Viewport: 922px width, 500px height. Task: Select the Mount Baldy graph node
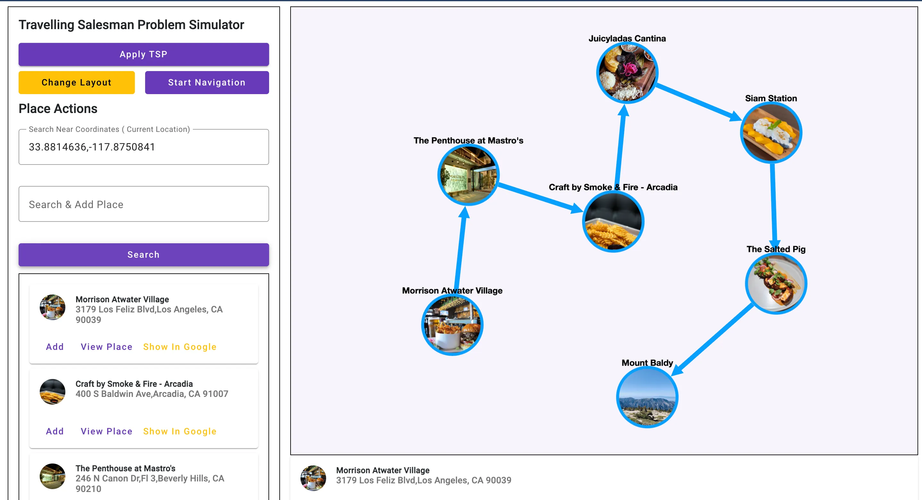point(647,397)
